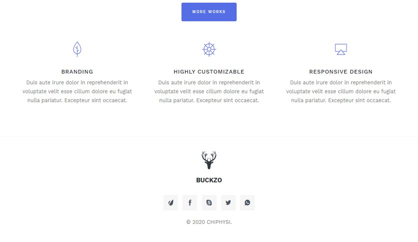Click the leaf icon above Branding
Screen dimensions: 418x242
pos(77,49)
